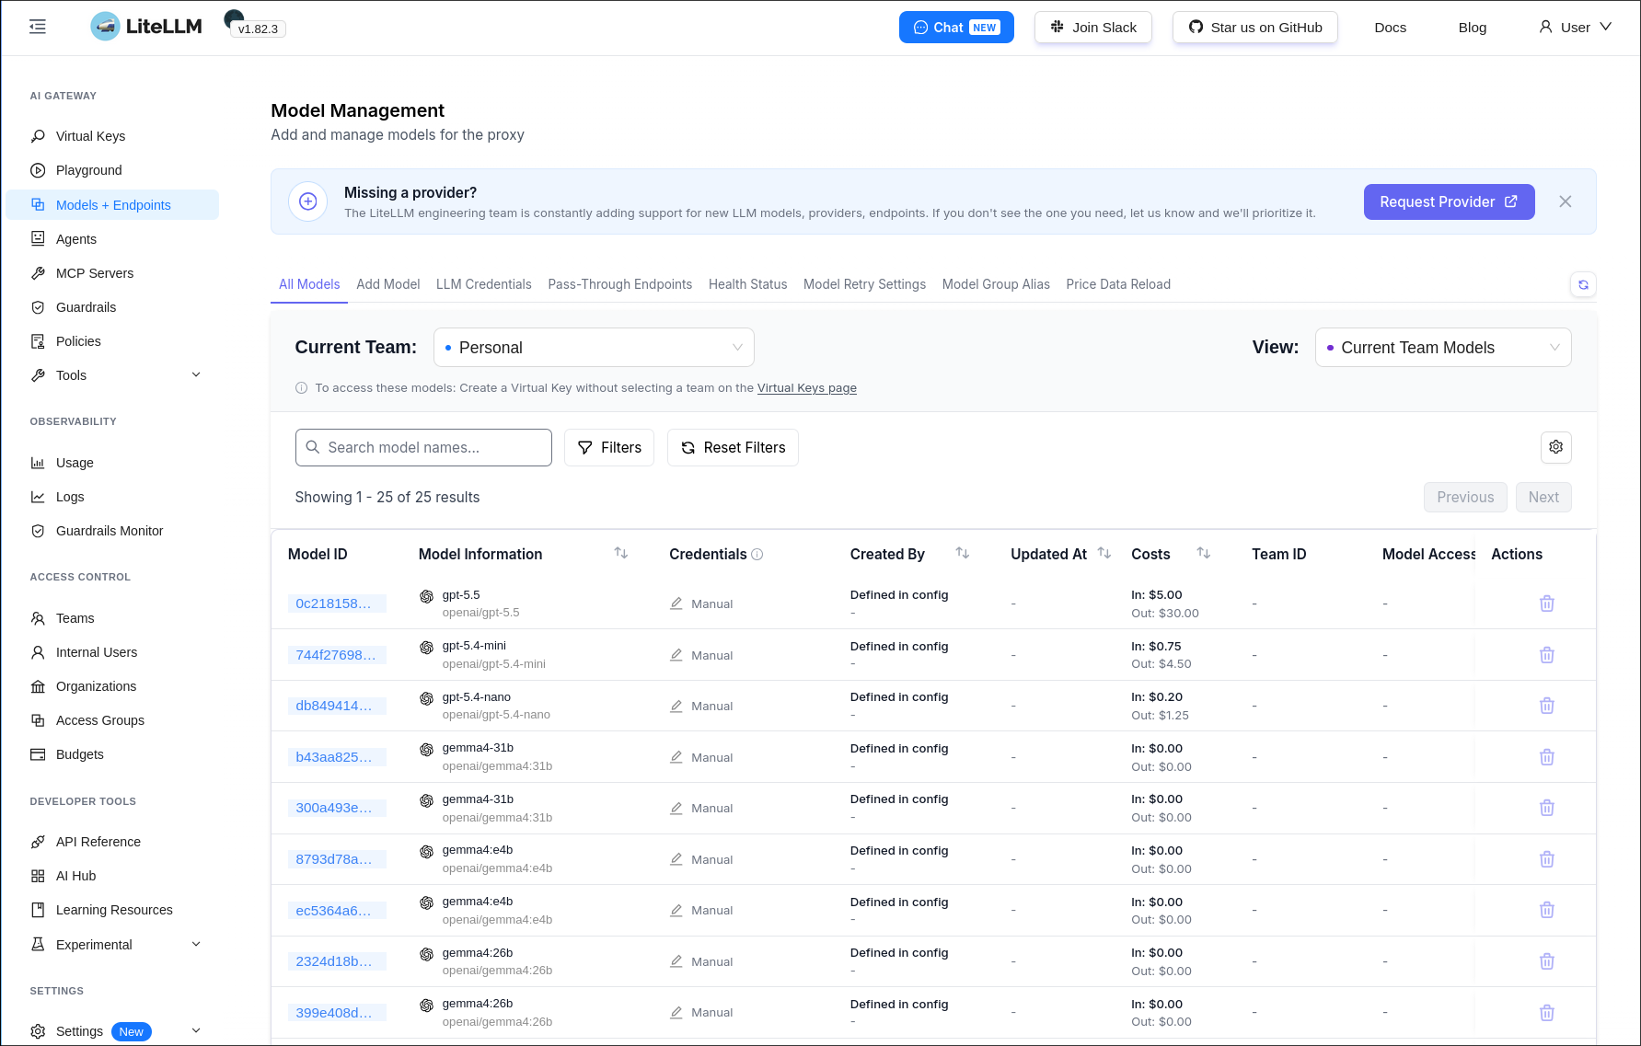Expand the Settings menu
Image resolution: width=1641 pixels, height=1046 pixels.
coord(112,1031)
